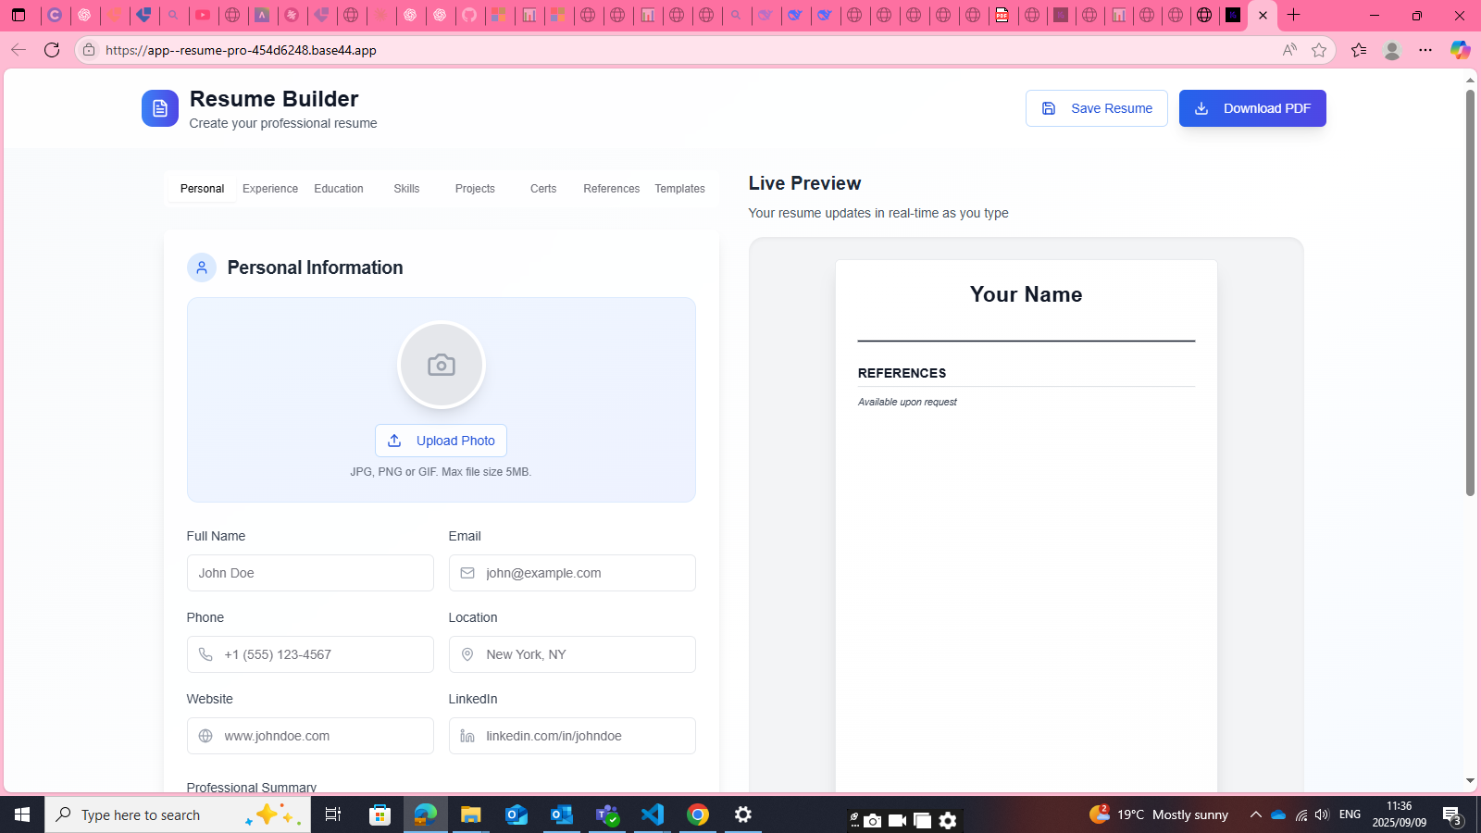The image size is (1481, 833).
Task: Click the person icon beside Personal Information
Action: point(202,267)
